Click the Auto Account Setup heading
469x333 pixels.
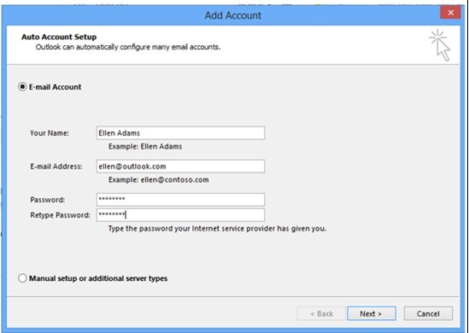(59, 37)
